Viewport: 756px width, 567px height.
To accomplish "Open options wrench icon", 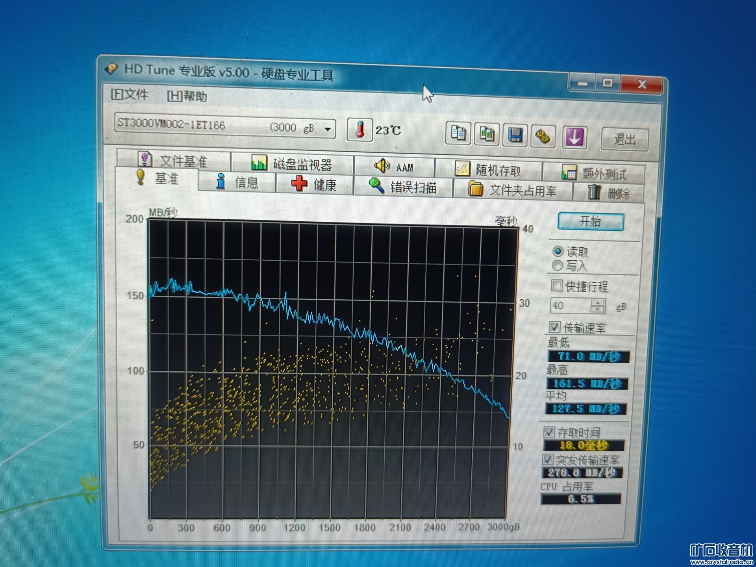I will tap(543, 137).
